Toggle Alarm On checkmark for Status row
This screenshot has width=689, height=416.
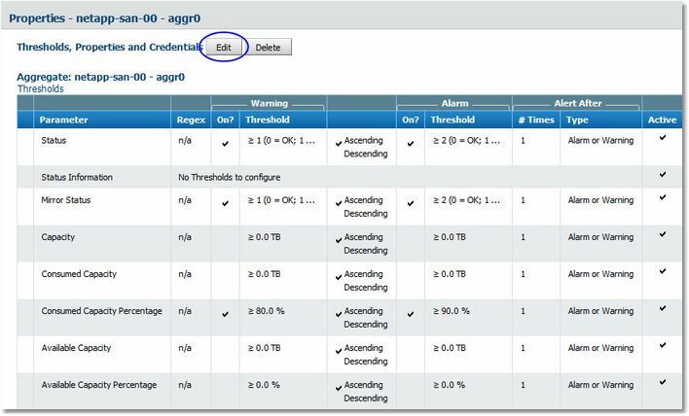click(411, 144)
